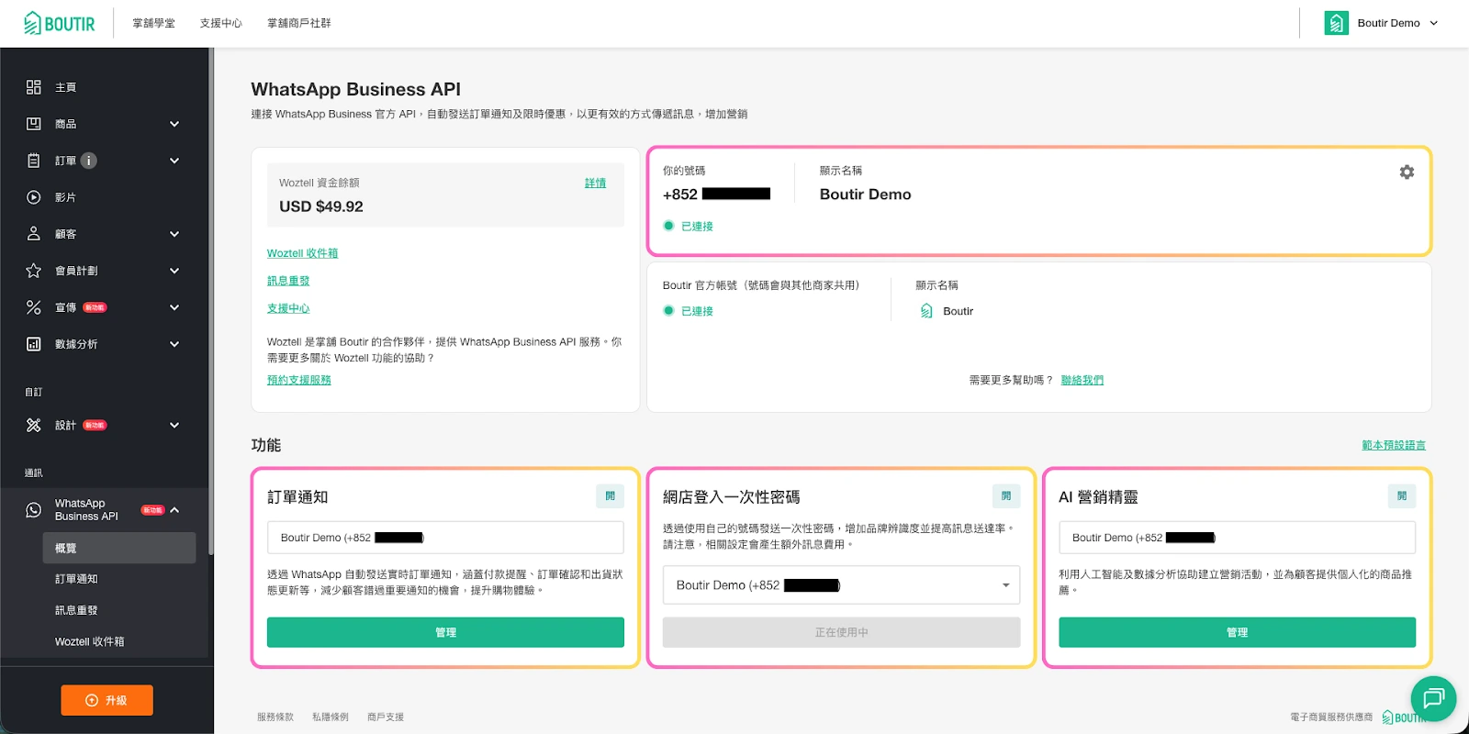Image resolution: width=1469 pixels, height=734 pixels.
Task: Click the Boutir logo in header
Action: pos(60,23)
